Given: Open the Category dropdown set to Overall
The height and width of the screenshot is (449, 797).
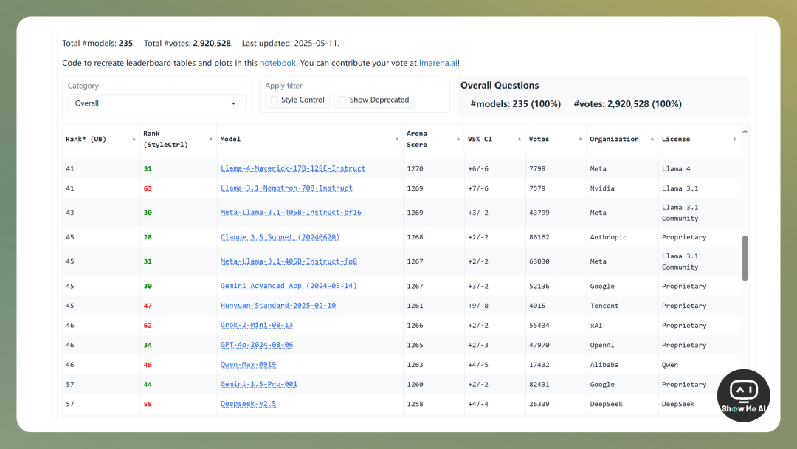Looking at the screenshot, I should click(x=157, y=103).
